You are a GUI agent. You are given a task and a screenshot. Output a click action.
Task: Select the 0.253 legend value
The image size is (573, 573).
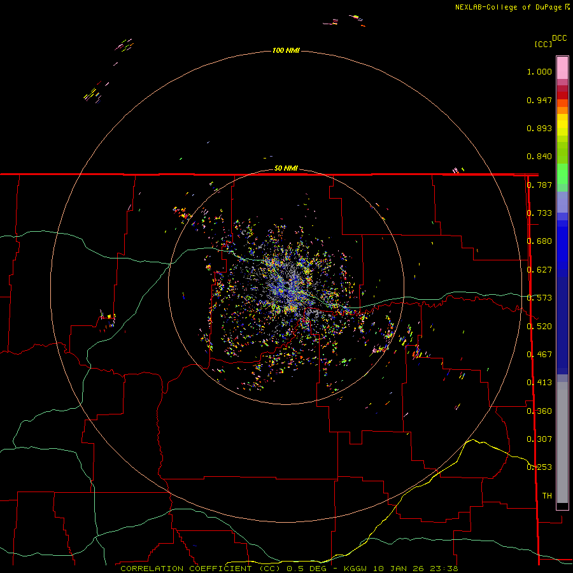539,467
